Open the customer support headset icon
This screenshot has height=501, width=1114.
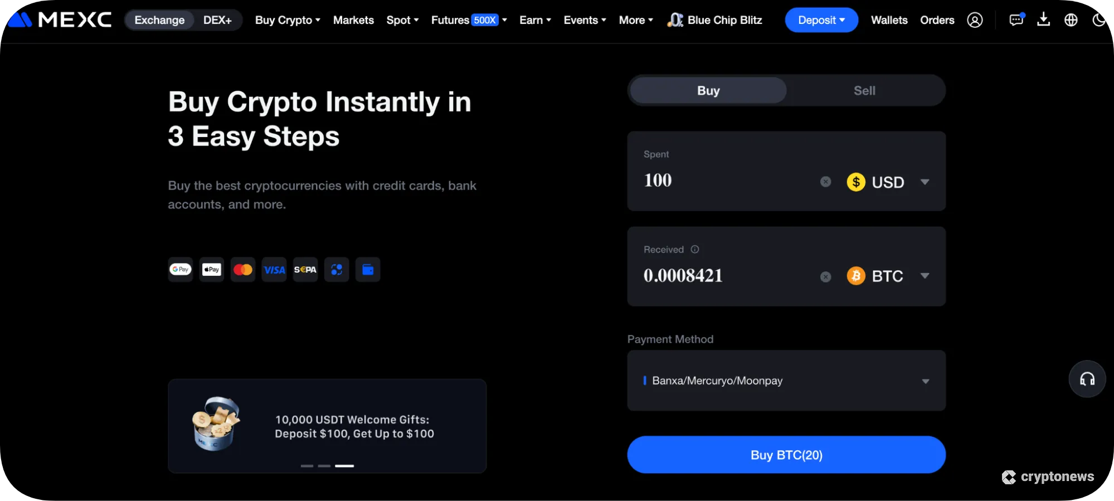point(1087,378)
